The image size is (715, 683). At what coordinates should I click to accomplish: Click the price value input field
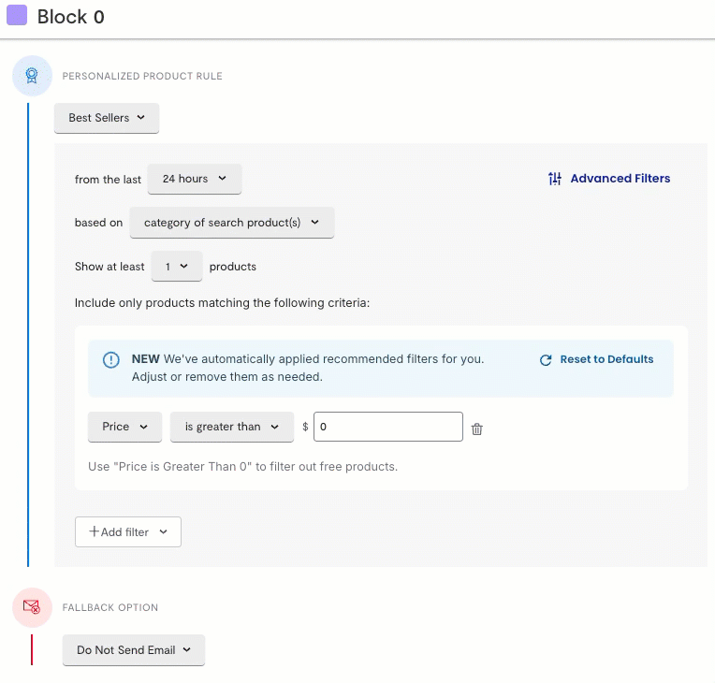(387, 427)
